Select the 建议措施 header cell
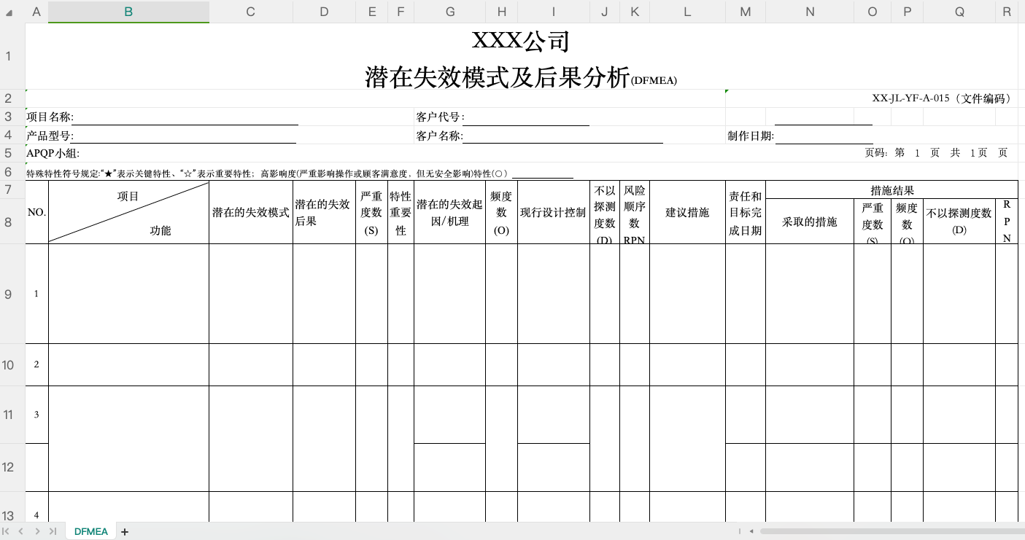The image size is (1025, 540). click(686, 211)
